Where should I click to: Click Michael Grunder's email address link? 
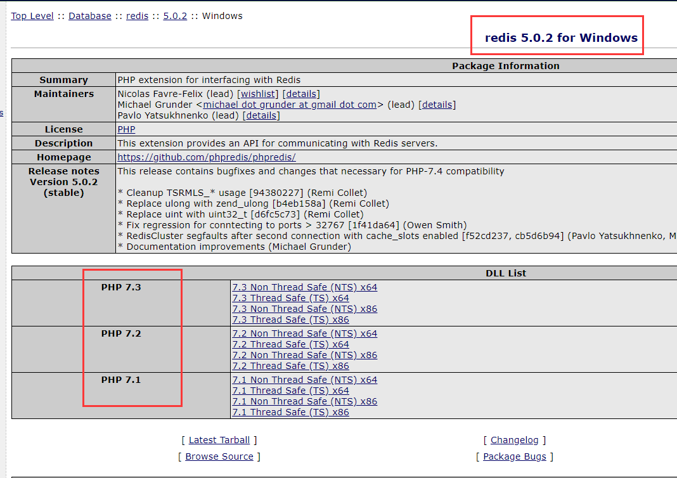(x=290, y=105)
